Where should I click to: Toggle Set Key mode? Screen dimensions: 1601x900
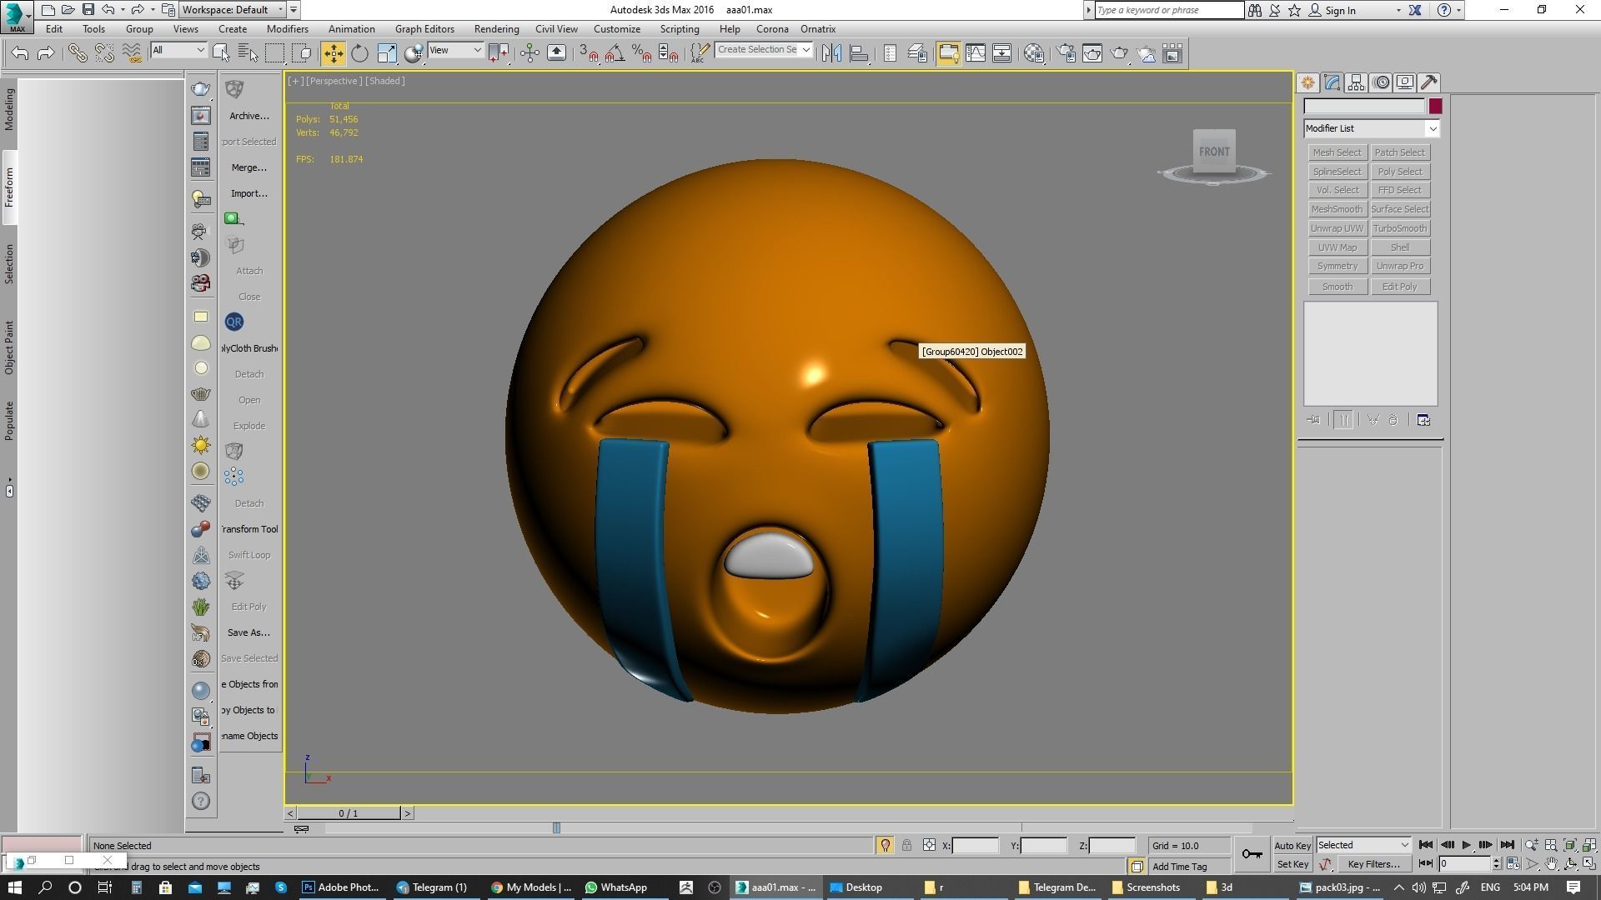[1292, 864]
